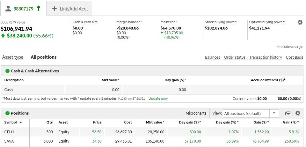Image resolution: width=306 pixels, height=147 pixels.
Task: Go to Order status
Action: pos(235,57)
